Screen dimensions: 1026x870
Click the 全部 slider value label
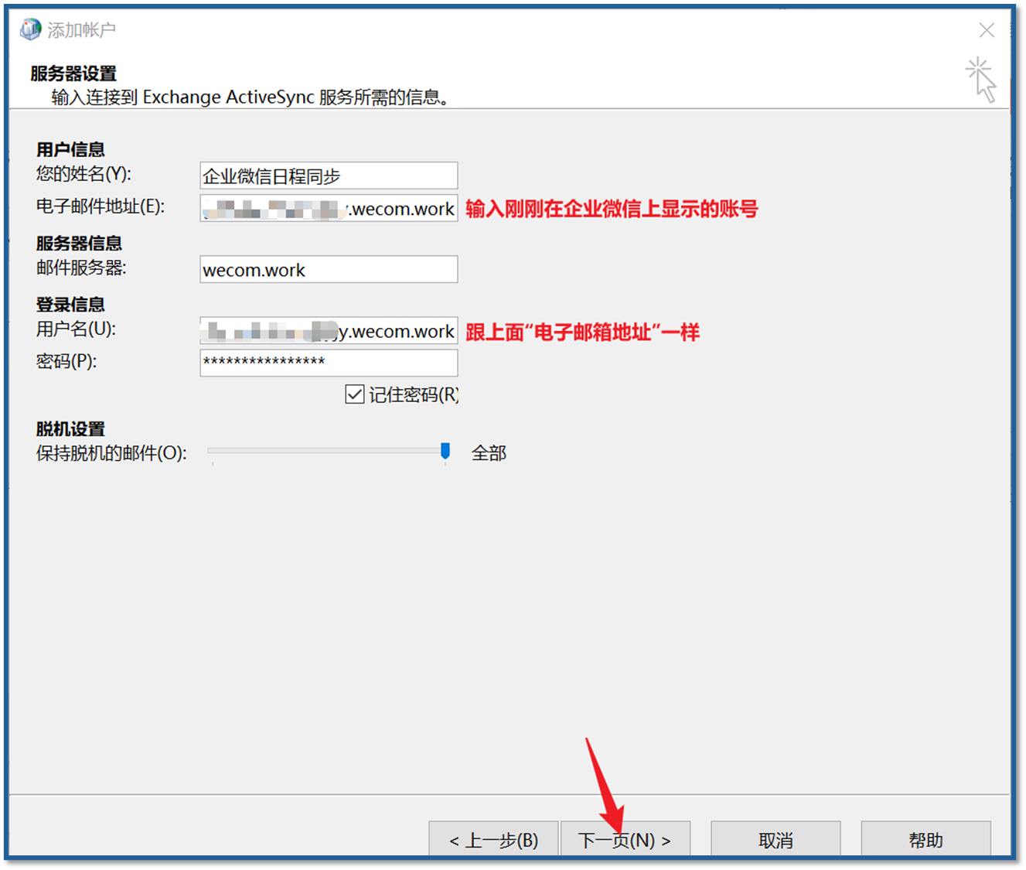[489, 453]
